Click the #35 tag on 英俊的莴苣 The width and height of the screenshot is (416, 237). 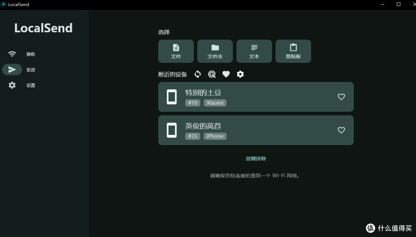pyautogui.click(x=193, y=136)
